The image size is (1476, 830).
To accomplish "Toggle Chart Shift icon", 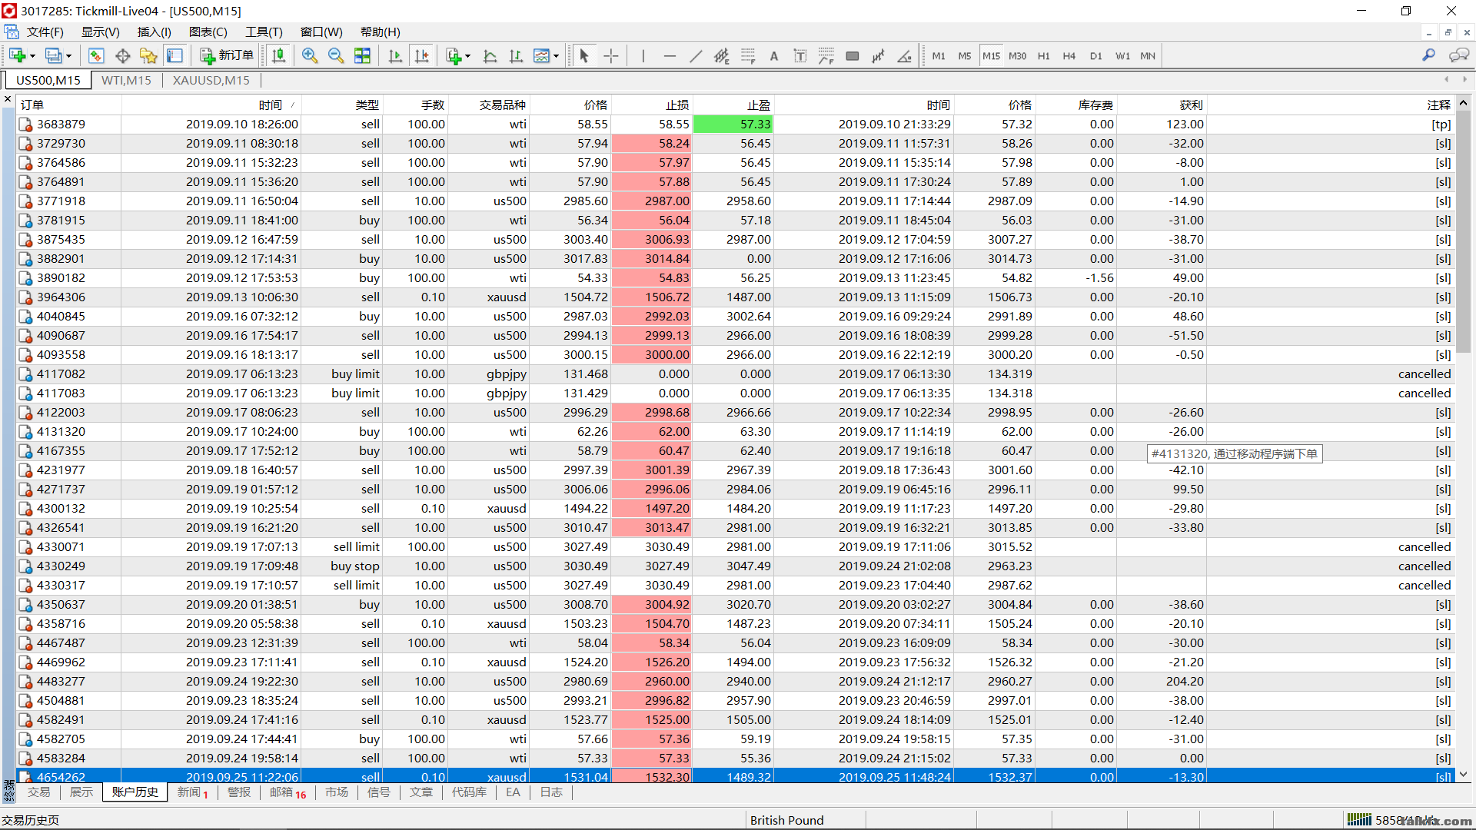I will [x=422, y=55].
